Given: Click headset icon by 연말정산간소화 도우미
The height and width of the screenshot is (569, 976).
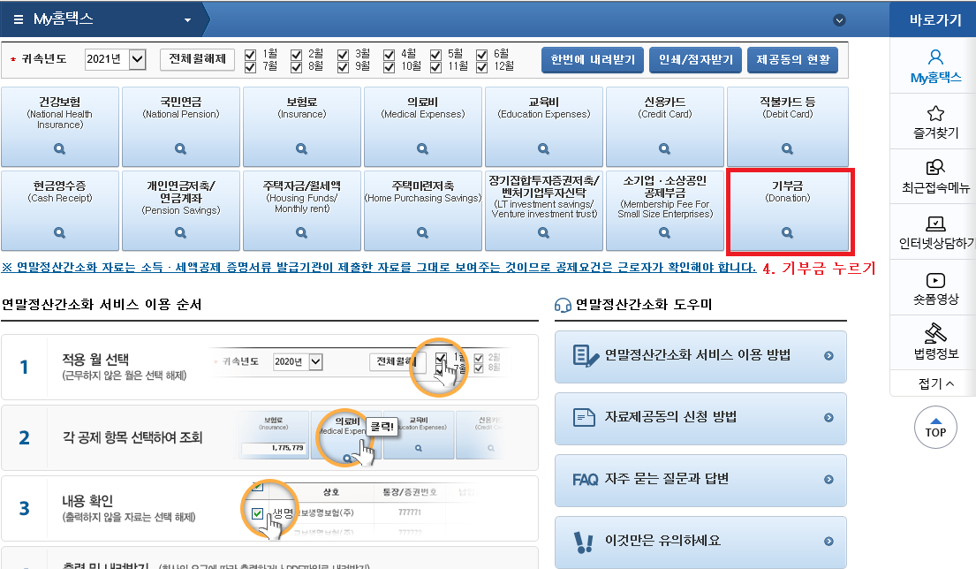Looking at the screenshot, I should coord(563,305).
